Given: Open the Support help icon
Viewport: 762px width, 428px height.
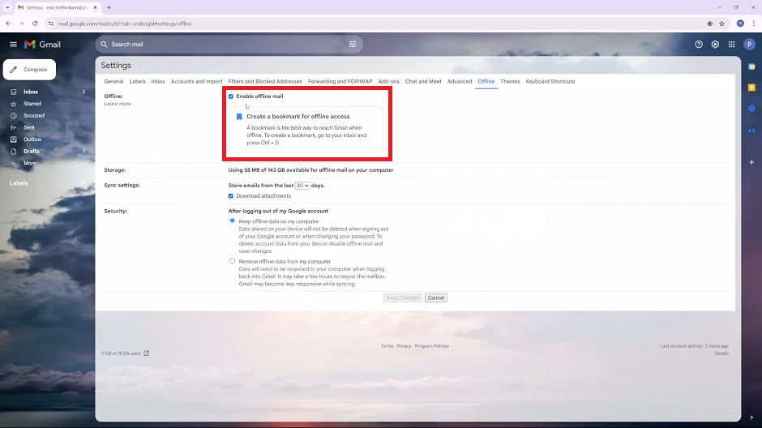Looking at the screenshot, I should click(699, 45).
